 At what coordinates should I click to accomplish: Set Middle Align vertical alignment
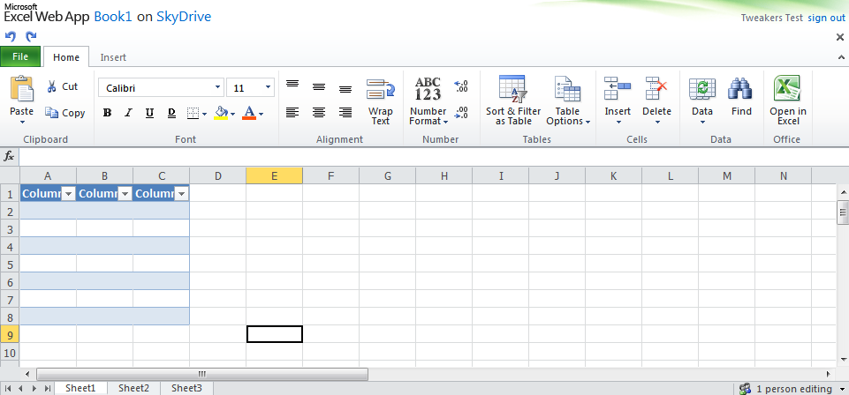pos(319,87)
